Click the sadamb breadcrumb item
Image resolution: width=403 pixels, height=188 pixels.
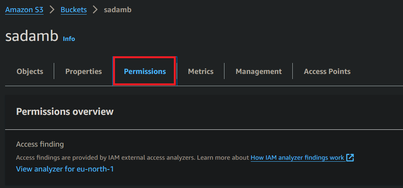(x=117, y=10)
